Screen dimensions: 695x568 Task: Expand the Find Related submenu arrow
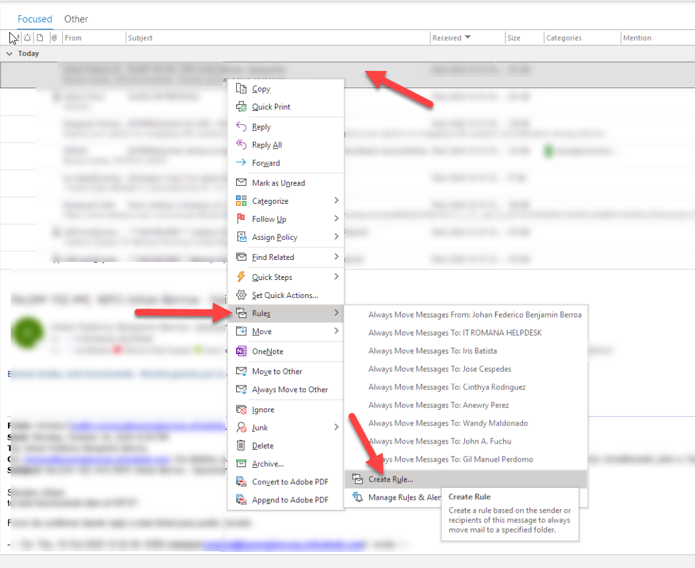click(x=336, y=257)
